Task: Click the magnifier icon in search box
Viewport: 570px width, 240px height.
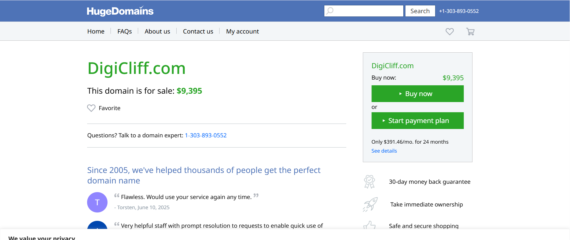Action: [x=330, y=11]
